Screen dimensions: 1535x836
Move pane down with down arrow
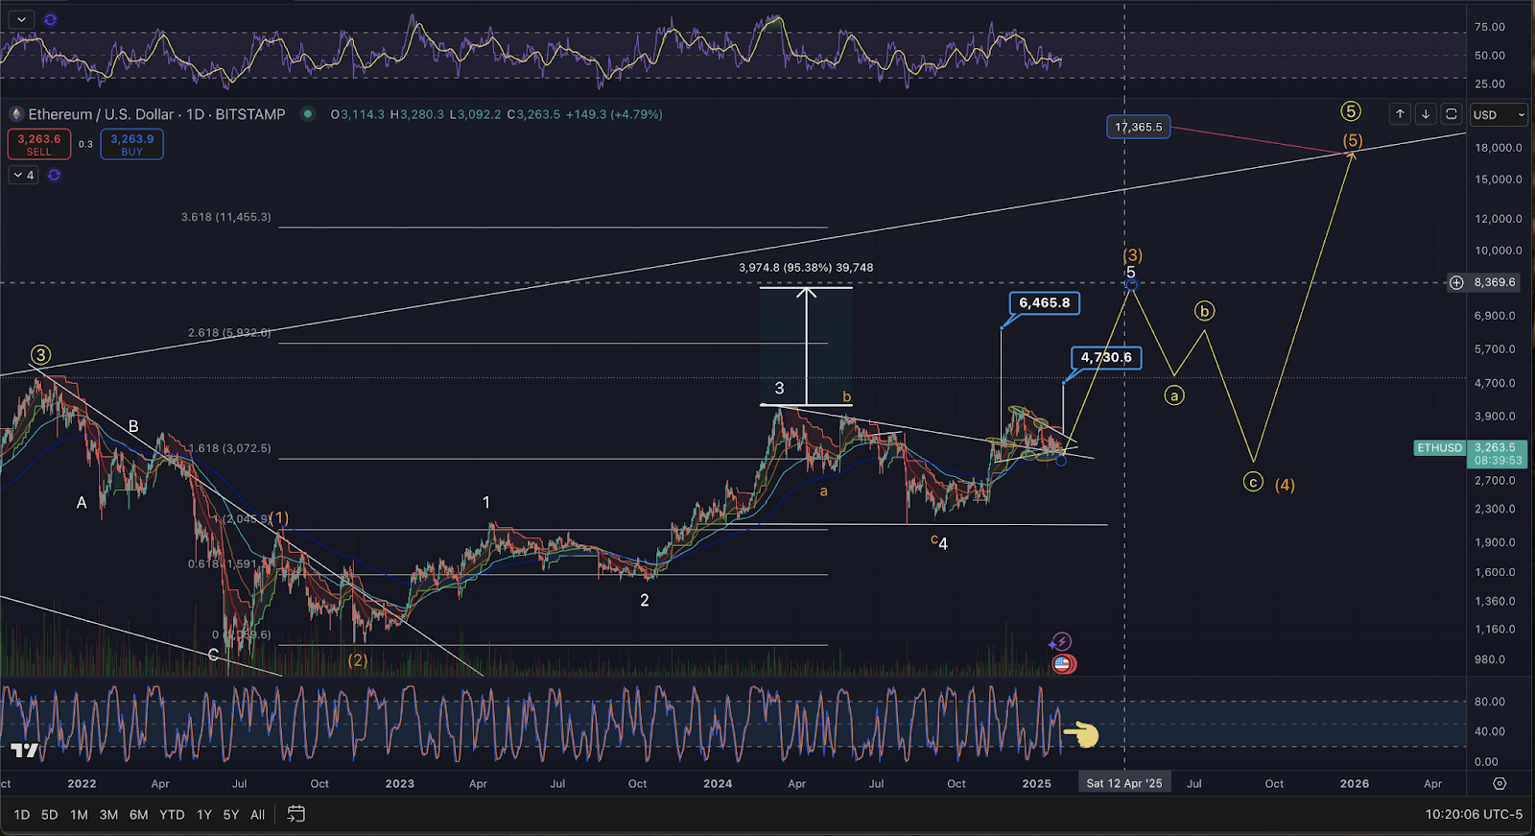[1426, 114]
